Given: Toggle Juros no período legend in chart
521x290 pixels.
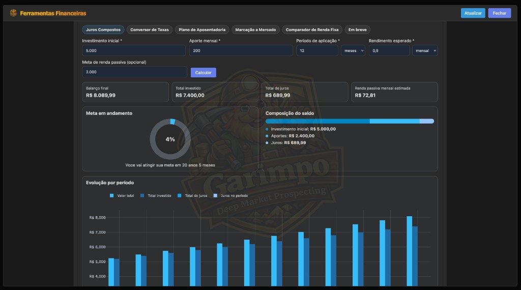Looking at the screenshot, I should click(x=230, y=196).
